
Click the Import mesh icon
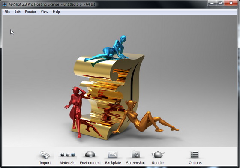45,155
